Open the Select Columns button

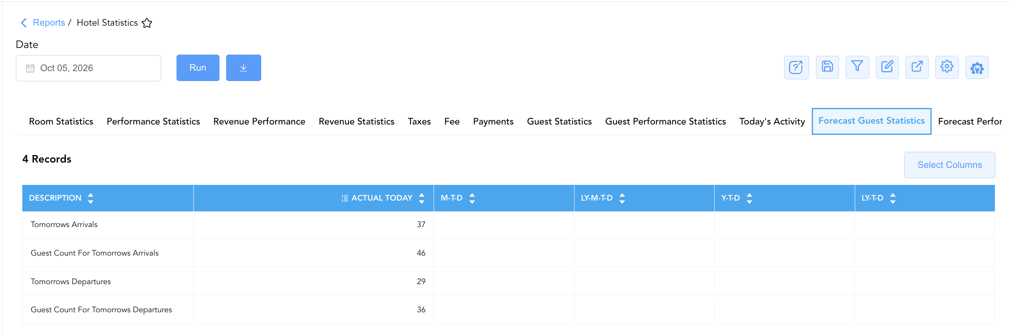pos(949,165)
